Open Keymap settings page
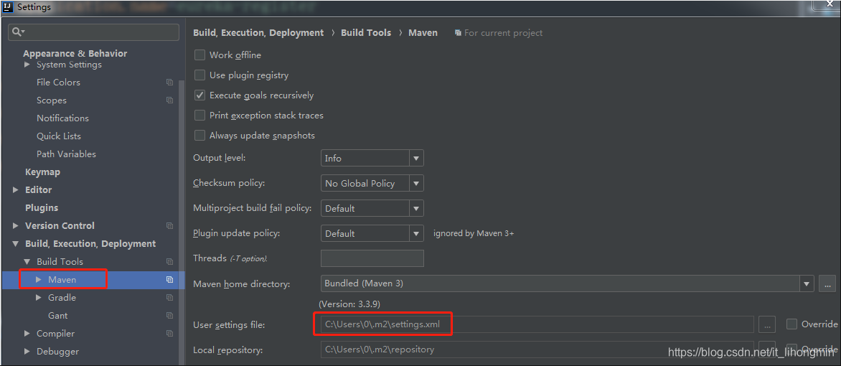 (42, 172)
